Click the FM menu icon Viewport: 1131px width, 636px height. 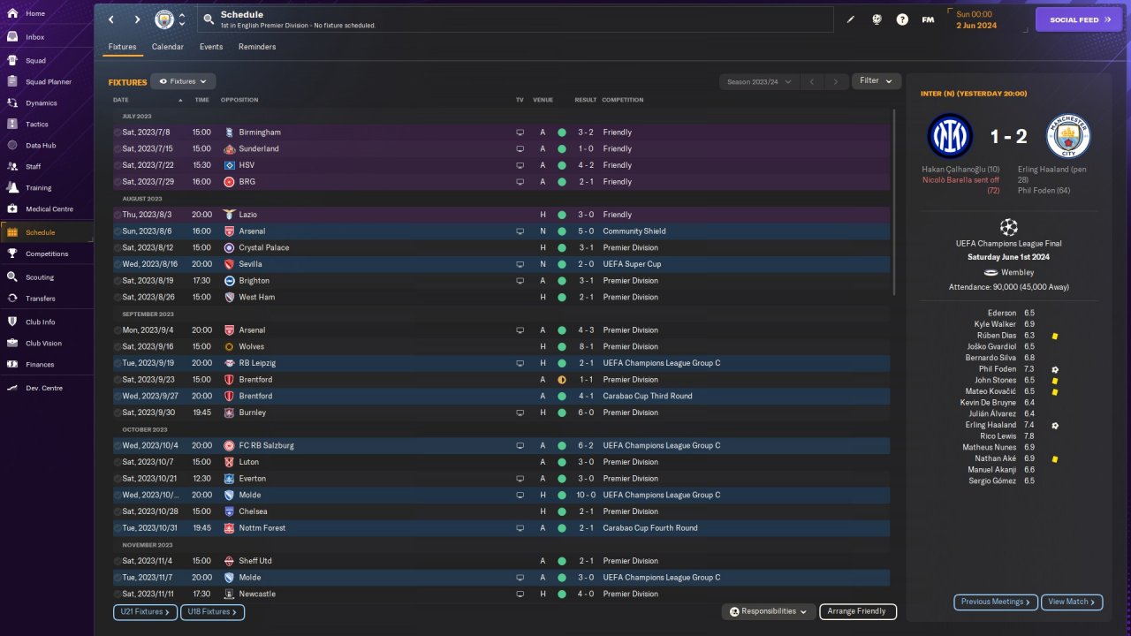(928, 19)
